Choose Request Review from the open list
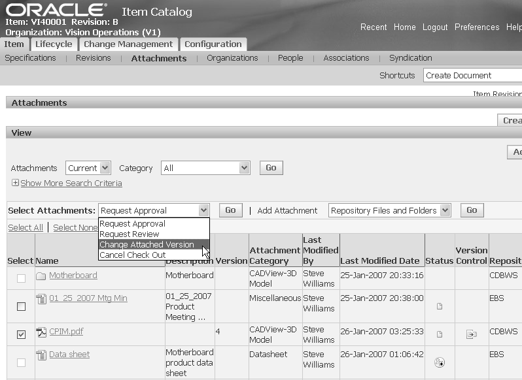Viewport: 522px width, 380px height. pyautogui.click(x=154, y=234)
